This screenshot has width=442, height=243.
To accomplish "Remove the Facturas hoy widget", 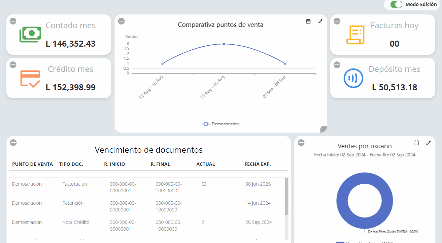I will point(337,21).
